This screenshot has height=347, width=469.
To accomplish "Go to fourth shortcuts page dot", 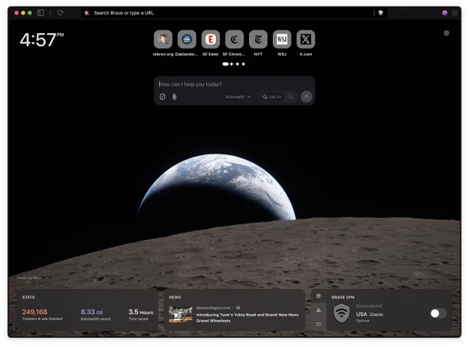I will (x=243, y=64).
